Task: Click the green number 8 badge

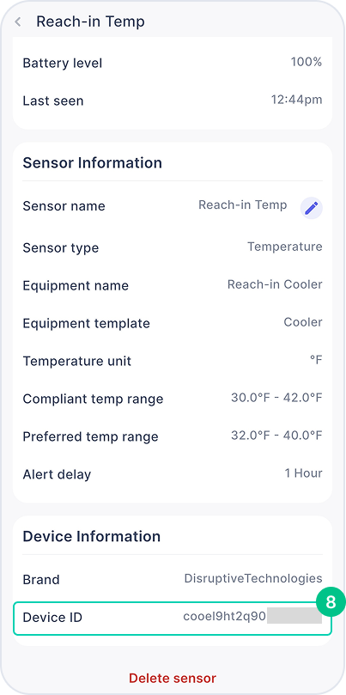Action: pyautogui.click(x=331, y=602)
